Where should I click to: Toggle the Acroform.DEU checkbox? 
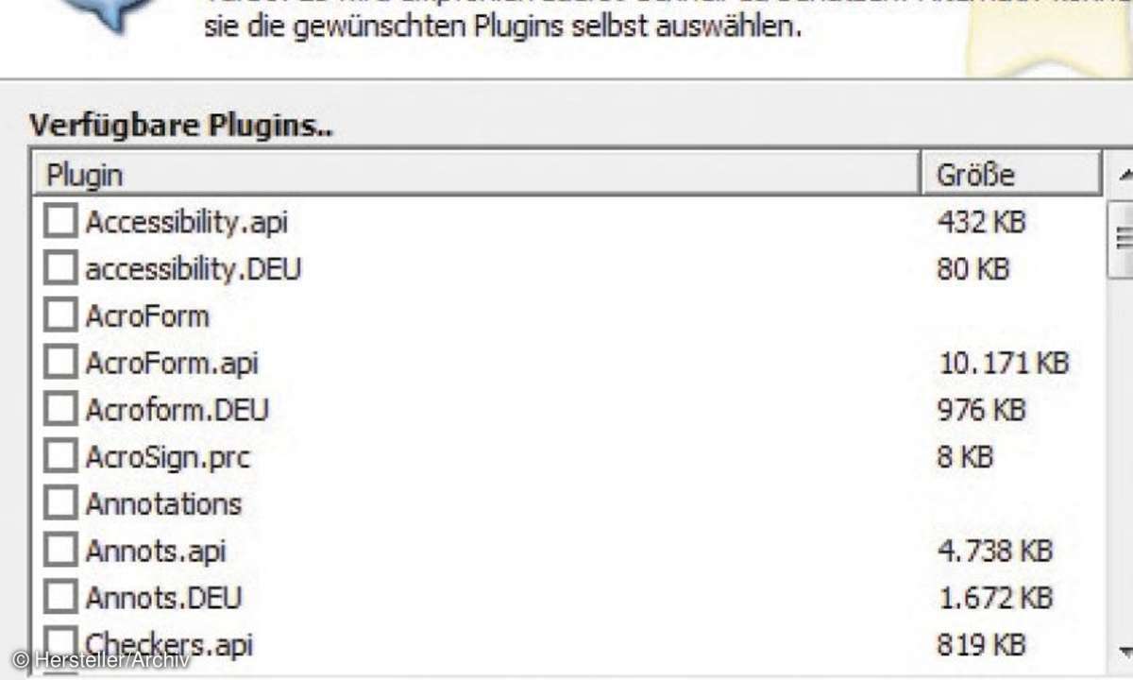[x=60, y=410]
